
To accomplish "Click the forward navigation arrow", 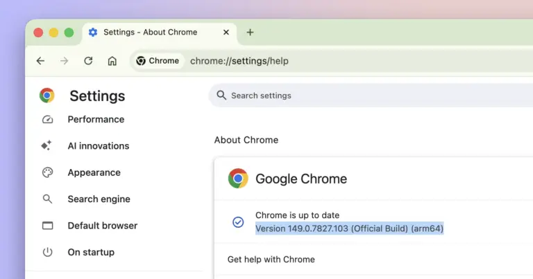I will (x=65, y=61).
